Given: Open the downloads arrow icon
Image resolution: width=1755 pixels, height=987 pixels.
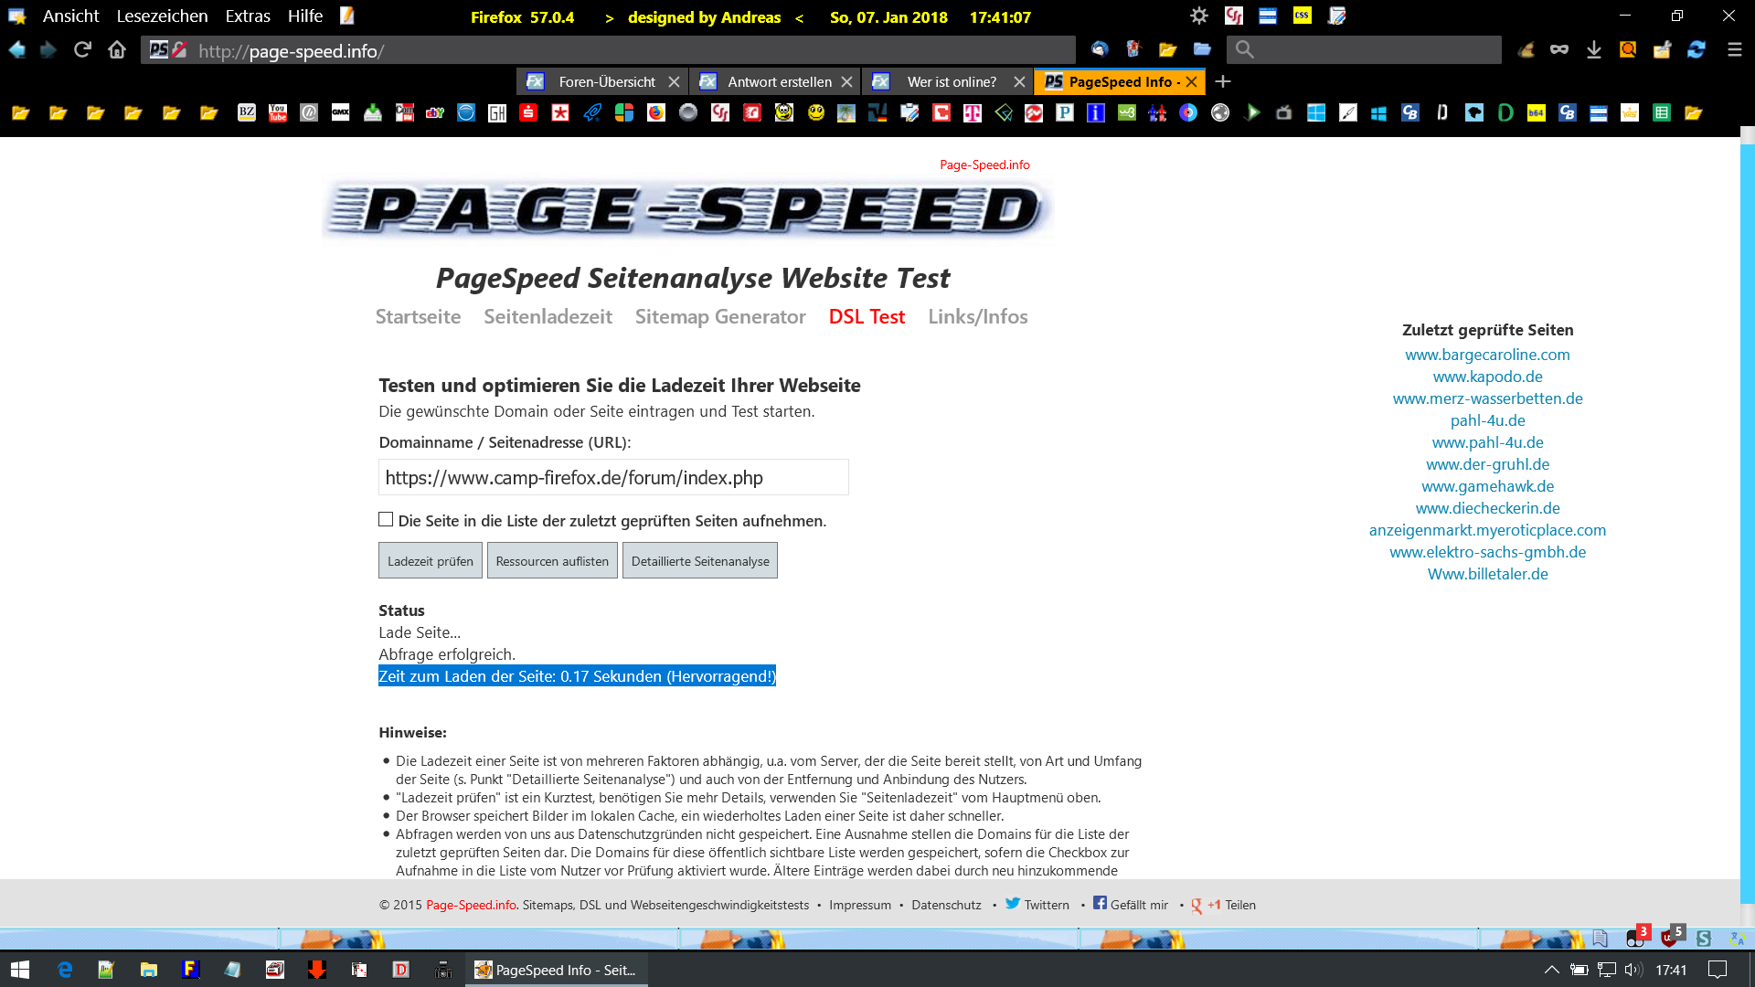Looking at the screenshot, I should click(1593, 50).
